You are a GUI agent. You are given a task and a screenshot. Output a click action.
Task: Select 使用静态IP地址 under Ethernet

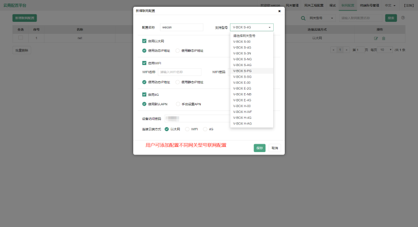click(x=179, y=51)
